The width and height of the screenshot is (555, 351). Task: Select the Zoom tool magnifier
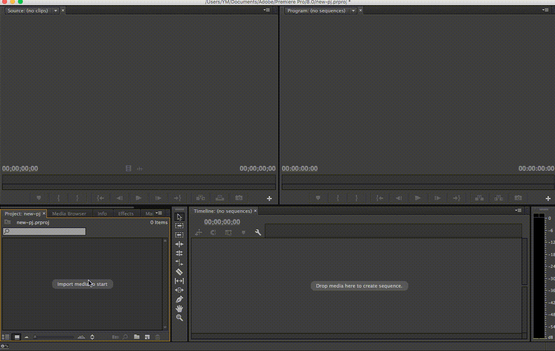179,318
